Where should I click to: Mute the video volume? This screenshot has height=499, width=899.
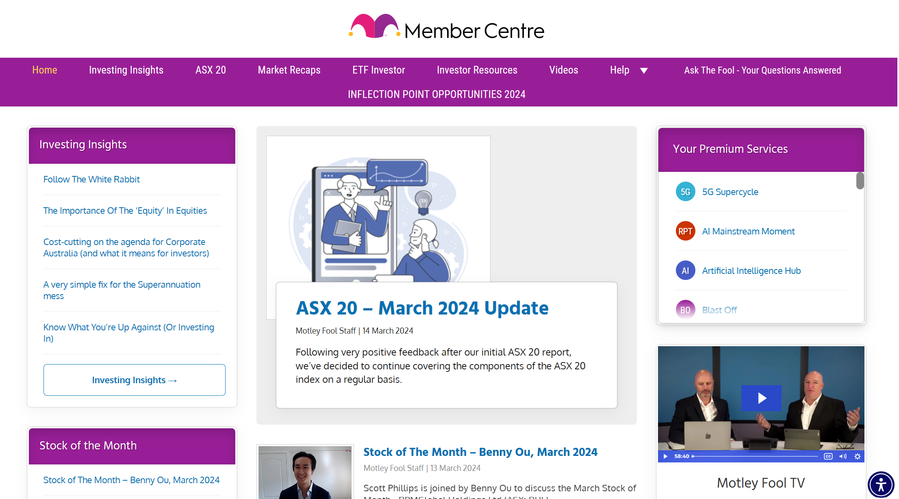843,456
